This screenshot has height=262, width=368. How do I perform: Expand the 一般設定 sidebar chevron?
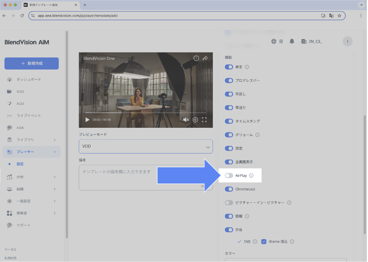click(55, 201)
